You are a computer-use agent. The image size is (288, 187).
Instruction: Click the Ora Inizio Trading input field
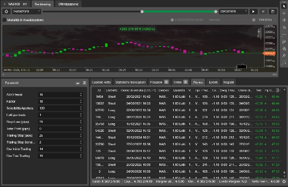coord(60,149)
